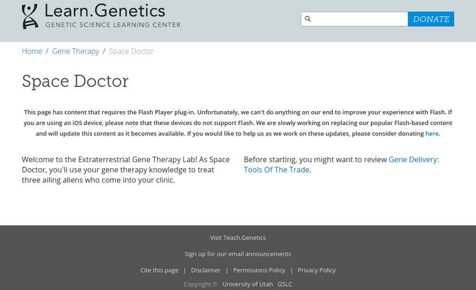Open the Permissions Policy link

point(259,270)
